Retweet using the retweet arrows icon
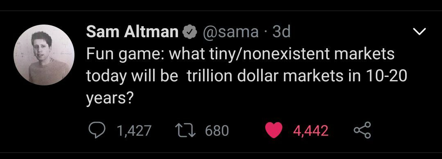Screen dimensions: 442x159 185,130
